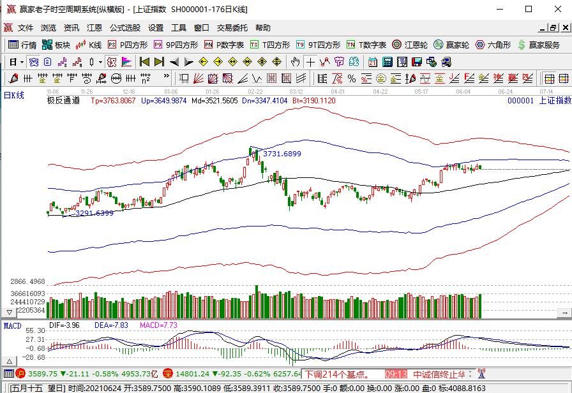Open the 六角形 hexagon tool
Image resolution: width=572 pixels, height=393 pixels.
pyautogui.click(x=492, y=45)
